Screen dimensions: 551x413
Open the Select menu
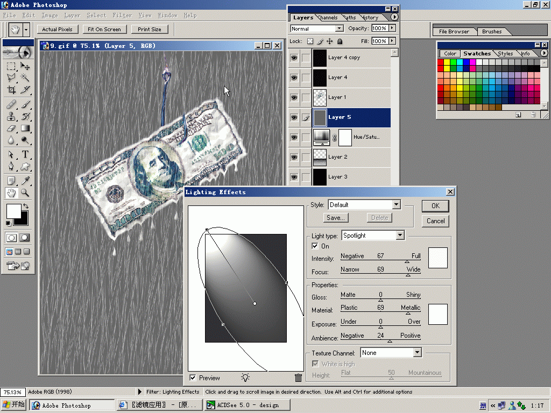(96, 16)
